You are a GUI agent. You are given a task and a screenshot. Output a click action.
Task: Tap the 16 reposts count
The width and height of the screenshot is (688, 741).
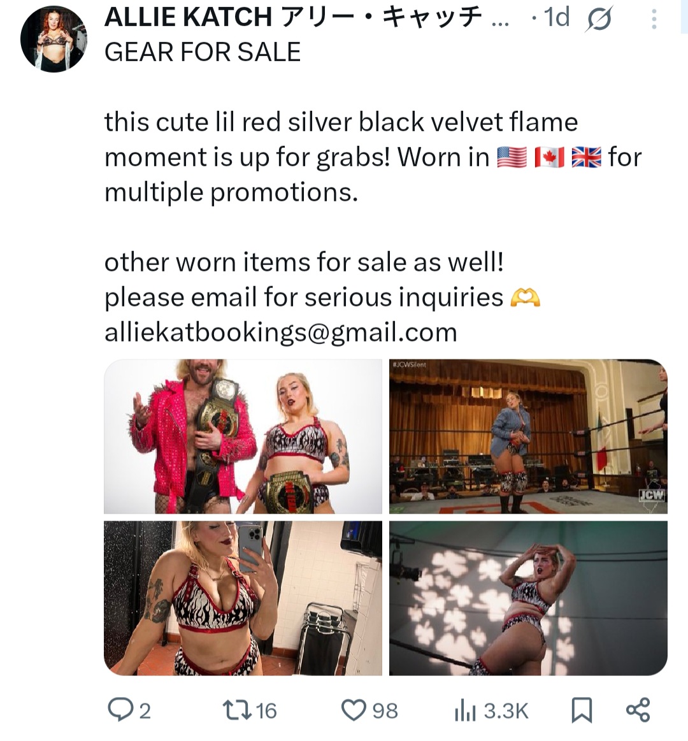coord(266,711)
